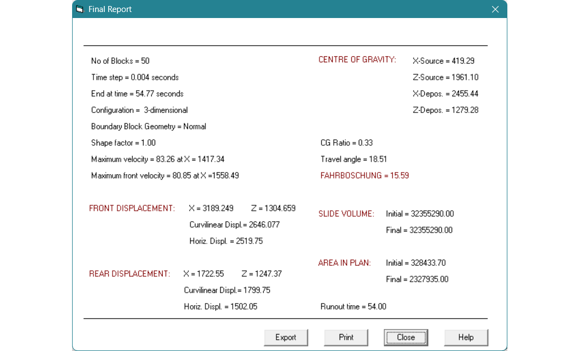Click the Print button
Viewport: 580px width, 351px height.
(x=346, y=337)
